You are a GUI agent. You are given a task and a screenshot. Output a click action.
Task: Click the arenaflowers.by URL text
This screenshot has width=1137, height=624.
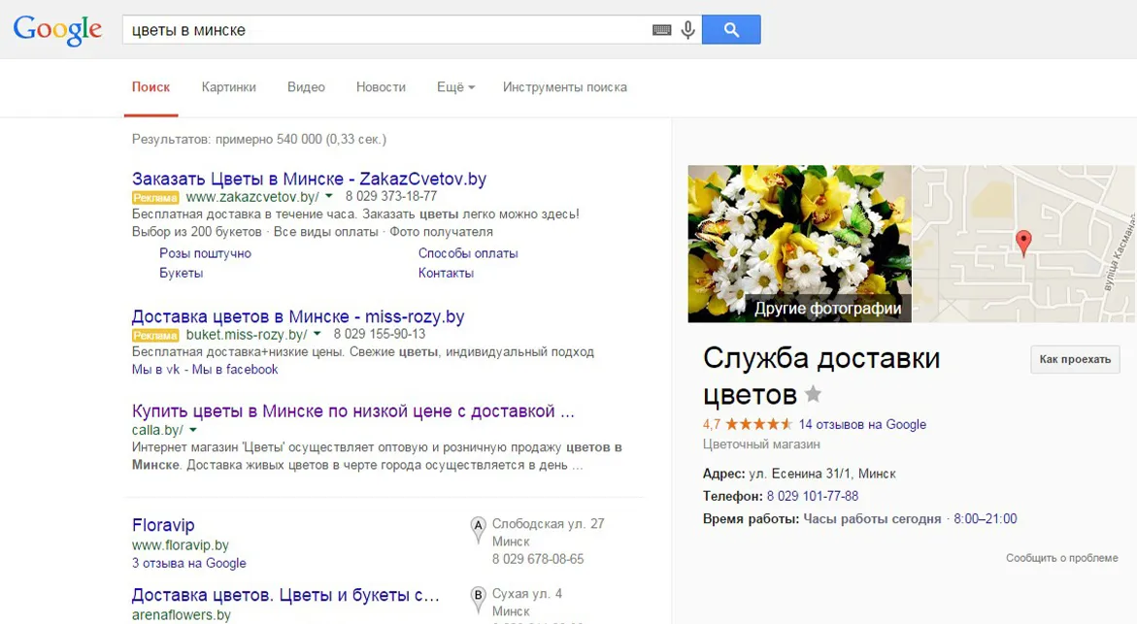(182, 614)
